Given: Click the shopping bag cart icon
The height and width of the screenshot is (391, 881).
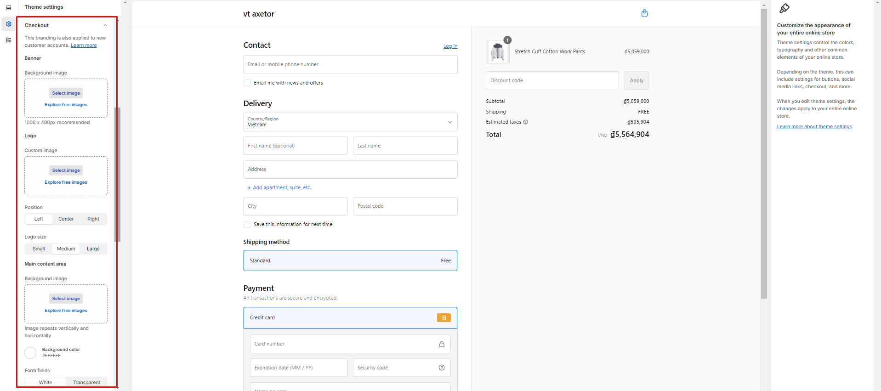Looking at the screenshot, I should coord(644,13).
